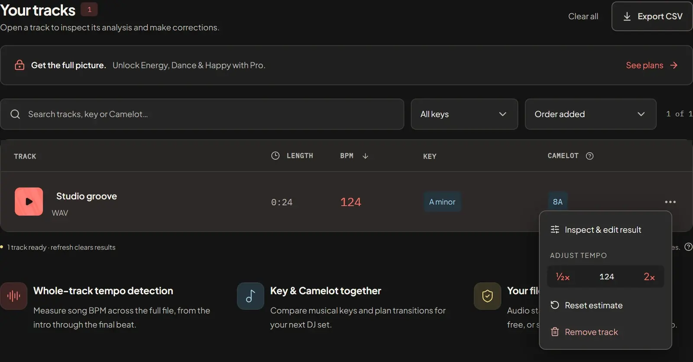Click the WAV format label
Viewport: 693px width, 362px height.
tap(60, 213)
